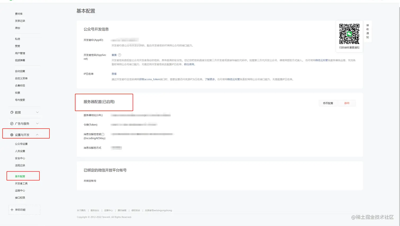Click the 了解更多 link

[x=210, y=79]
